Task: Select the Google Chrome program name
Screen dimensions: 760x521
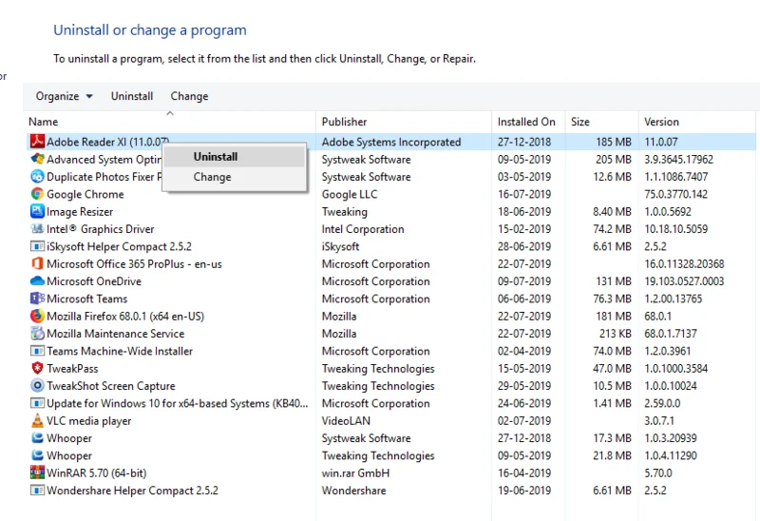Action: click(85, 194)
